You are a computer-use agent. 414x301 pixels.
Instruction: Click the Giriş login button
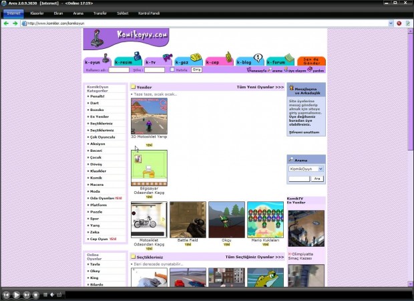pos(196,70)
